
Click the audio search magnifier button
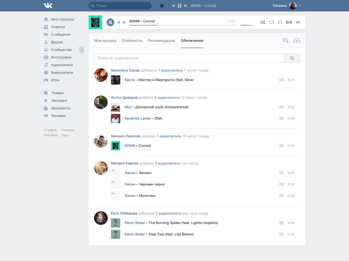pyautogui.click(x=292, y=58)
